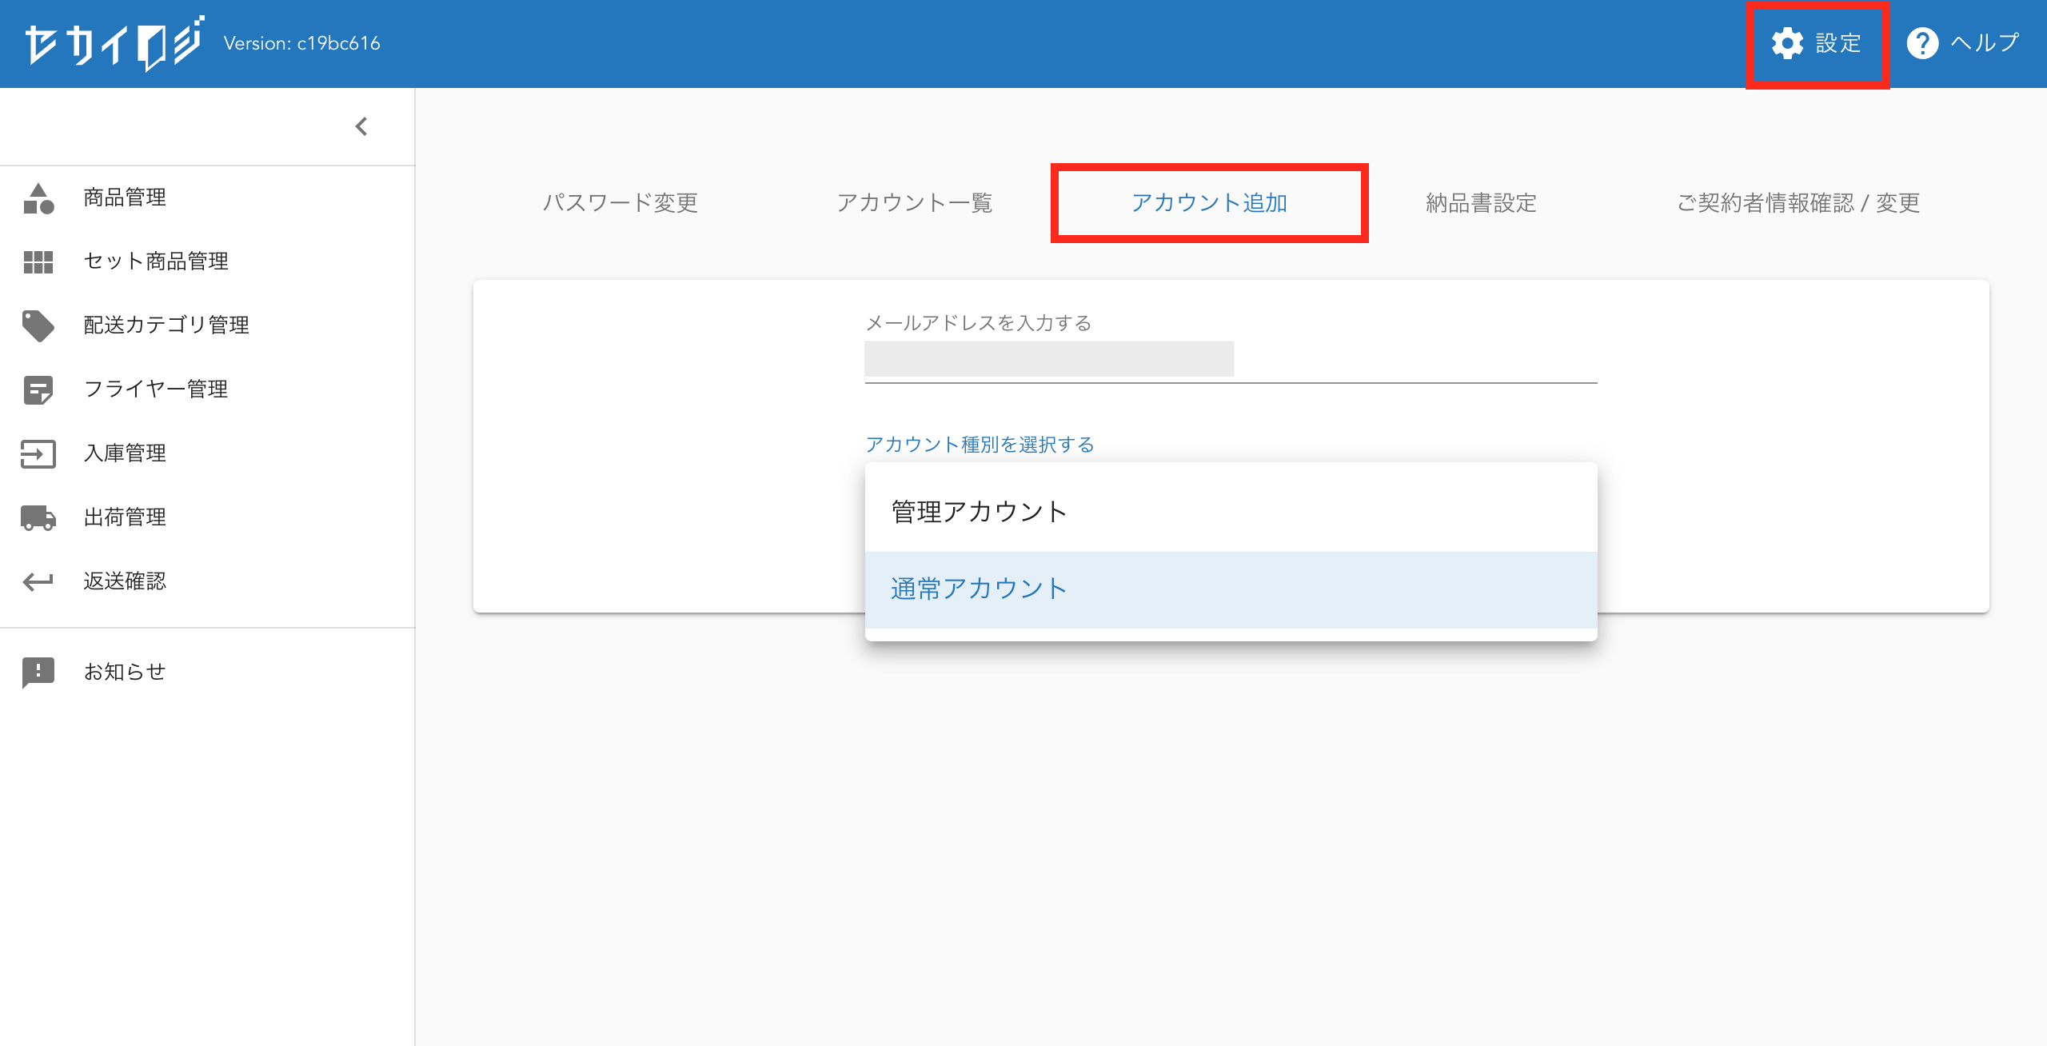Click the 返送確認 return arrow icon
Image resolution: width=2047 pixels, height=1046 pixels.
pyautogui.click(x=38, y=581)
